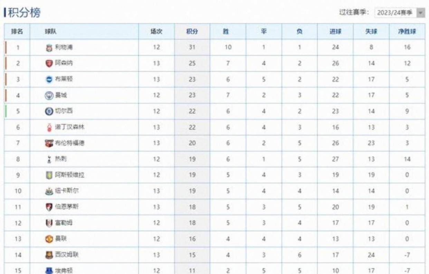Click the Manchester United crest icon

click(49, 239)
